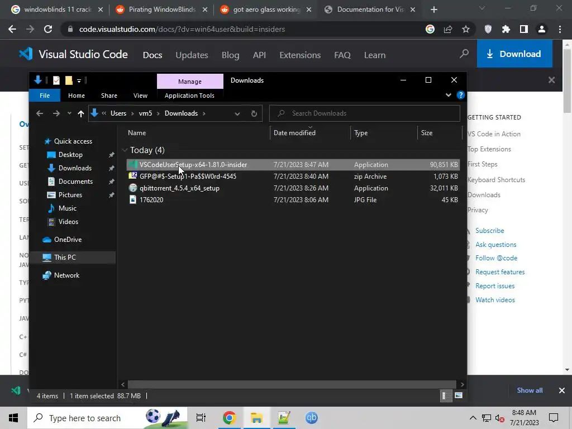Show hidden system tray icons
572x429 pixels.
473,418
